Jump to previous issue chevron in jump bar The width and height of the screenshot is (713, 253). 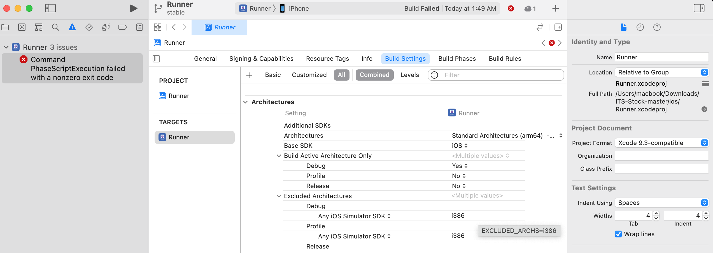tap(543, 43)
